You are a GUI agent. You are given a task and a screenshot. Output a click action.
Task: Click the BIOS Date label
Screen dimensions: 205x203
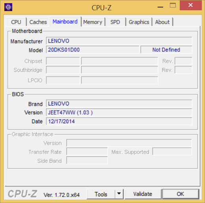(37, 121)
